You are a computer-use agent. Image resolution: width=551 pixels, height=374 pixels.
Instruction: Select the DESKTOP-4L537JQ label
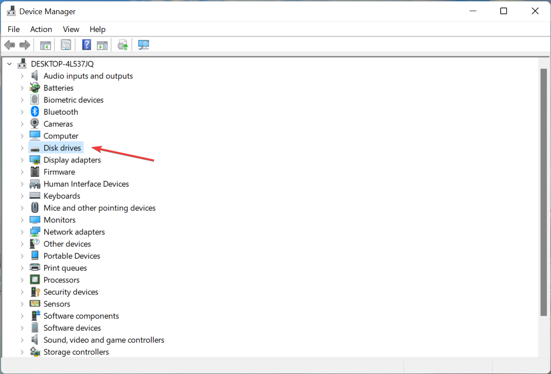click(62, 64)
